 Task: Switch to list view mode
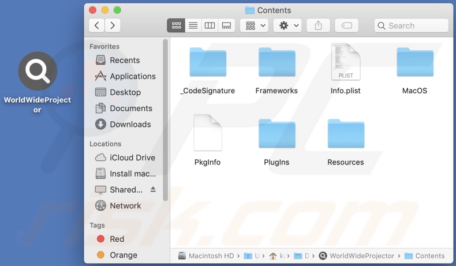point(193,25)
